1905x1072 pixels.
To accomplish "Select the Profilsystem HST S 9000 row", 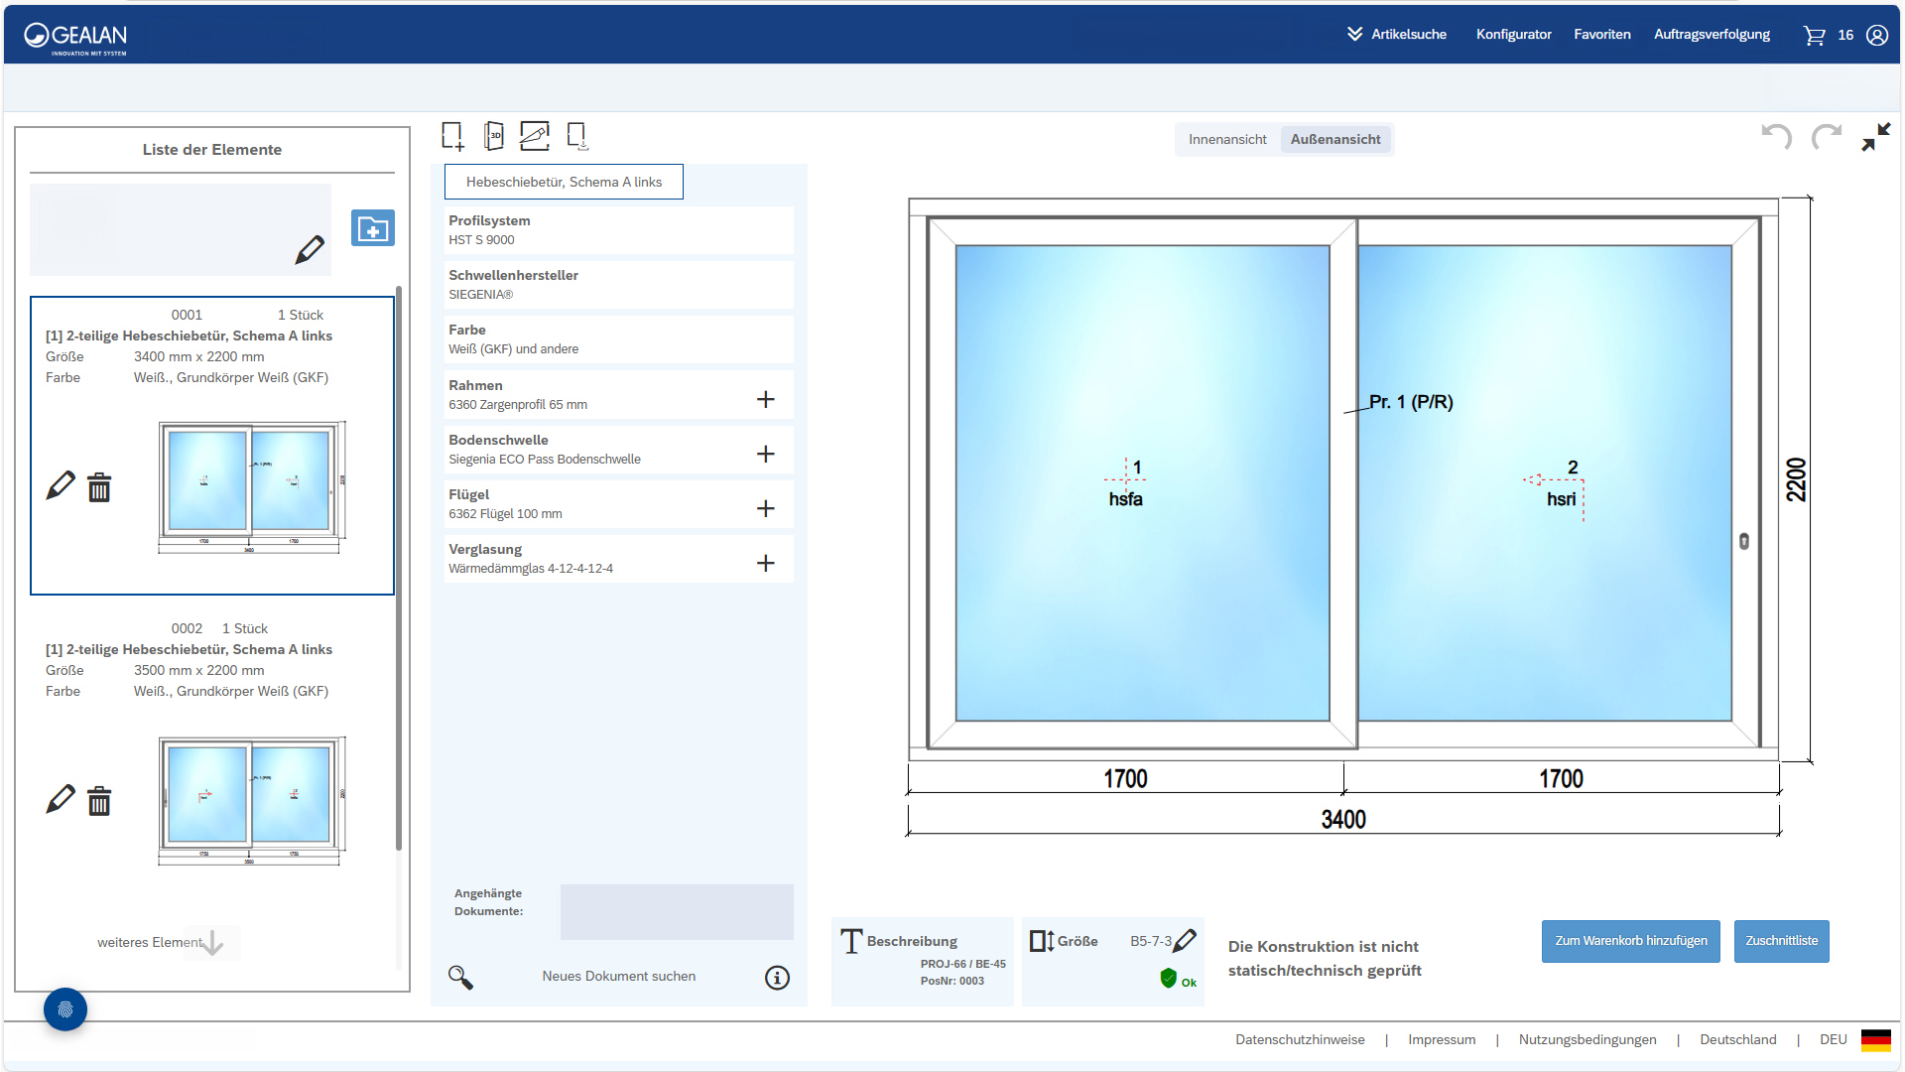I will (x=619, y=230).
